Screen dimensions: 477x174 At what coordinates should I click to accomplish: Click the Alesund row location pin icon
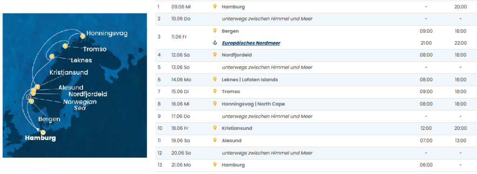215,140
